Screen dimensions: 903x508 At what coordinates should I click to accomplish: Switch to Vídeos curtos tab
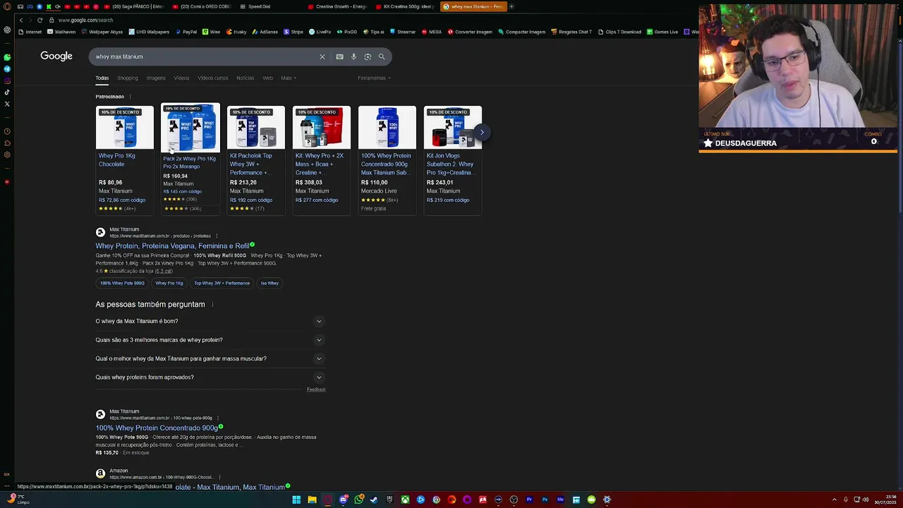click(212, 78)
